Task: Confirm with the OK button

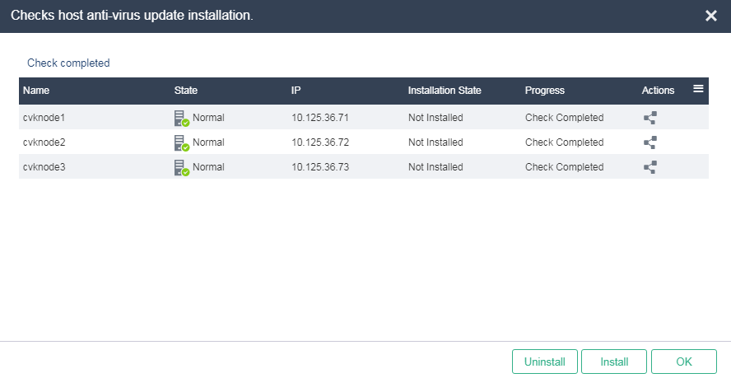Action: tap(684, 362)
